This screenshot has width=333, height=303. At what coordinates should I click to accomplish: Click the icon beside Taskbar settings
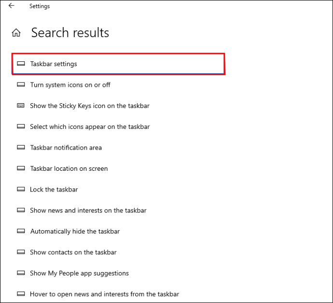(x=21, y=64)
